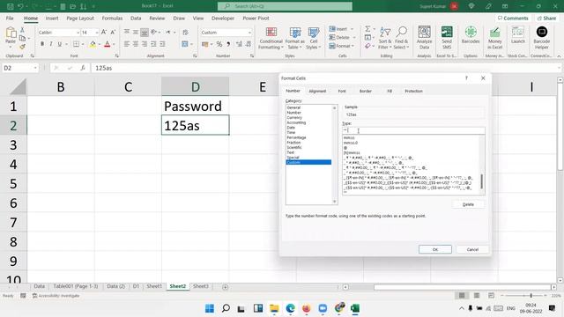This screenshot has height=317, width=564.
Task: Click Delete button in Format Cells
Action: (468, 204)
